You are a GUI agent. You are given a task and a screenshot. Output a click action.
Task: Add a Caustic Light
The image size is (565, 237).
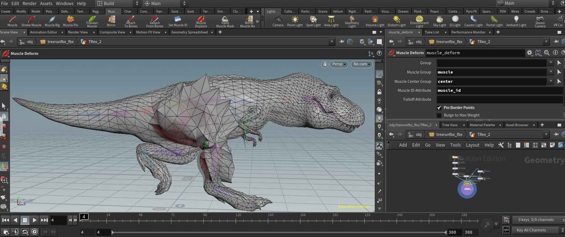coord(473,21)
